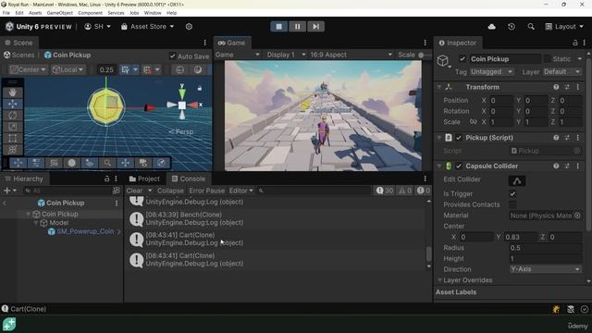Toggle console info messages count 30
Viewport: 592px width, 333px height.
pos(385,191)
